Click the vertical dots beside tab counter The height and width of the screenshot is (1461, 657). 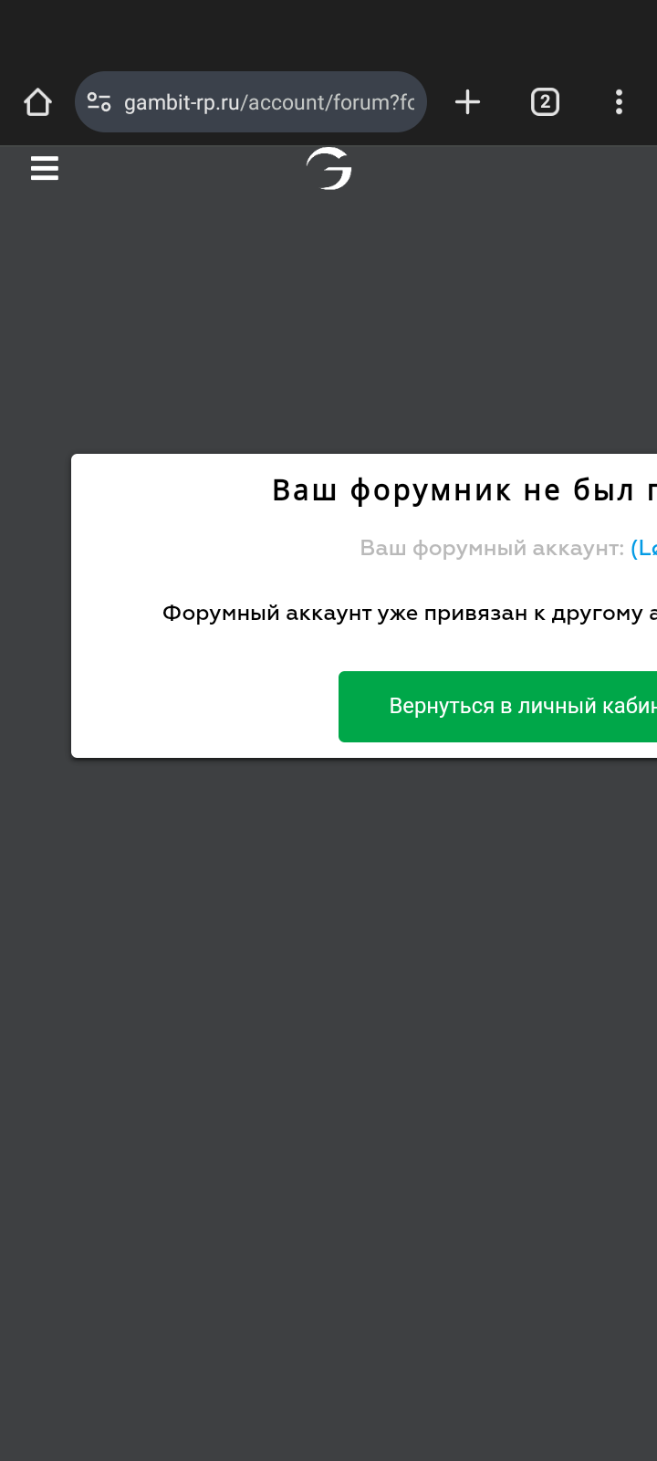tap(619, 102)
